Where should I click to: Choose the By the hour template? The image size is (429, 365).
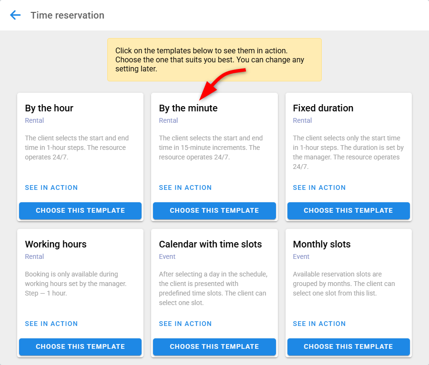tap(80, 210)
